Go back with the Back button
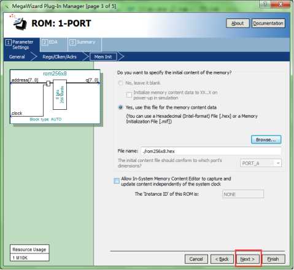 tap(222, 259)
